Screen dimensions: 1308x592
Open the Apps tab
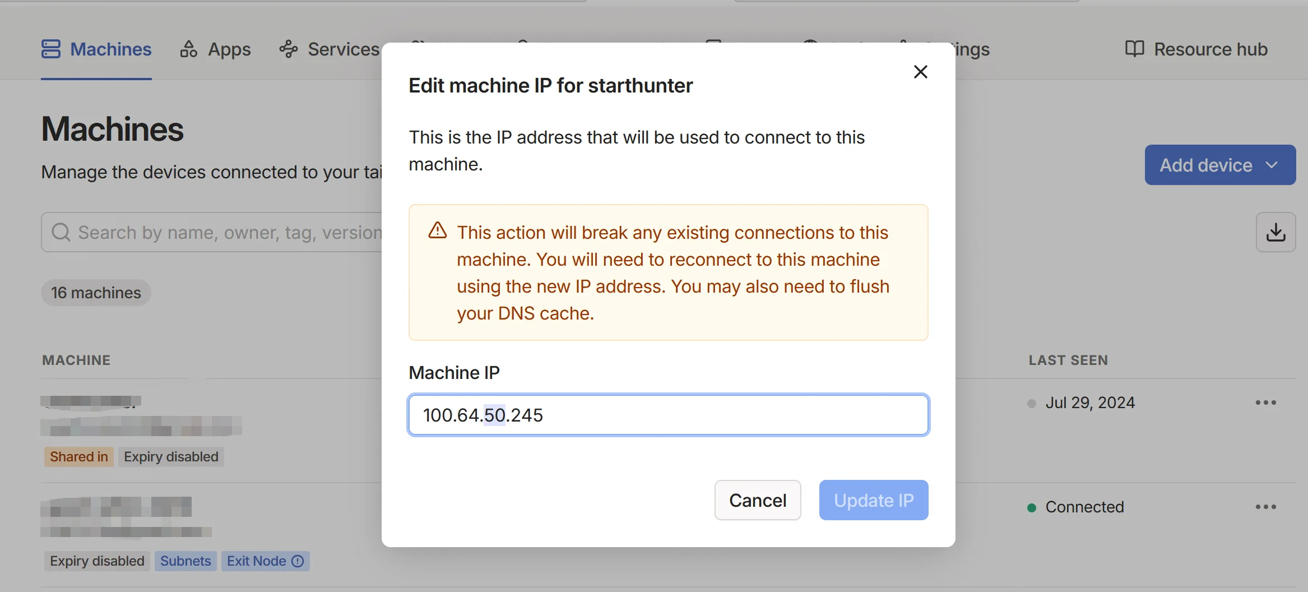pyautogui.click(x=215, y=49)
